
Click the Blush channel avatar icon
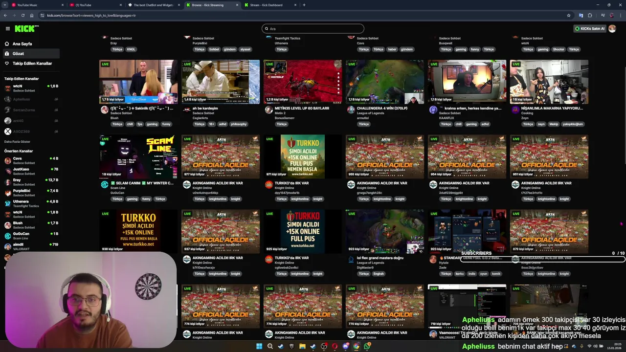(104, 110)
